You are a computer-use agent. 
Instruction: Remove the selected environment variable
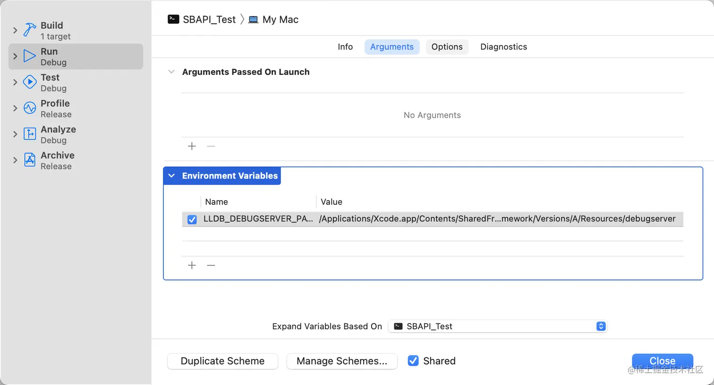(211, 265)
